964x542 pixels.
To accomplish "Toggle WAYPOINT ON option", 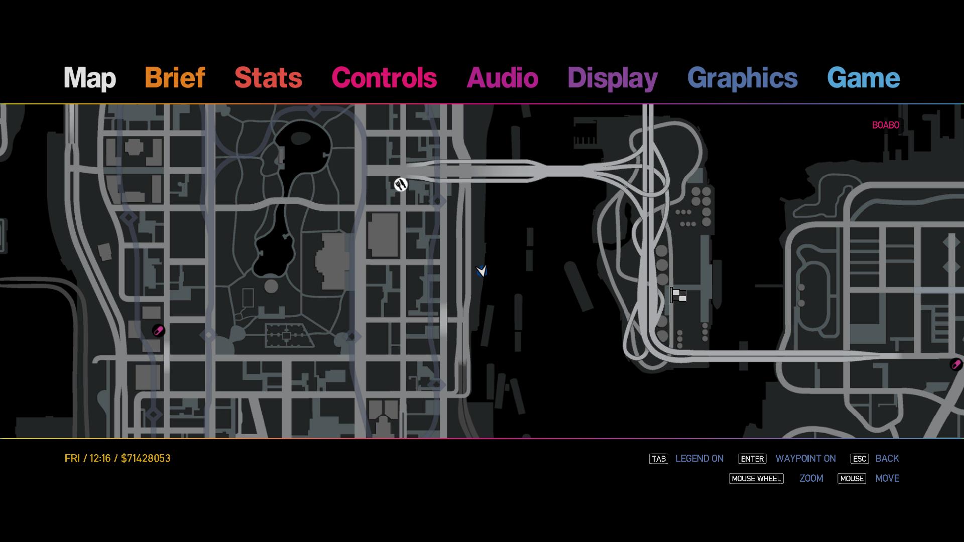I will [805, 458].
